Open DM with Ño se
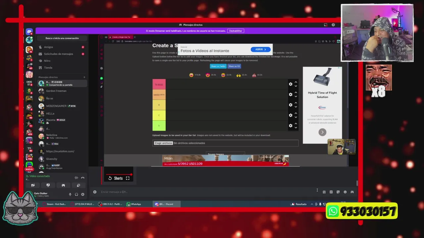 tap(62, 99)
